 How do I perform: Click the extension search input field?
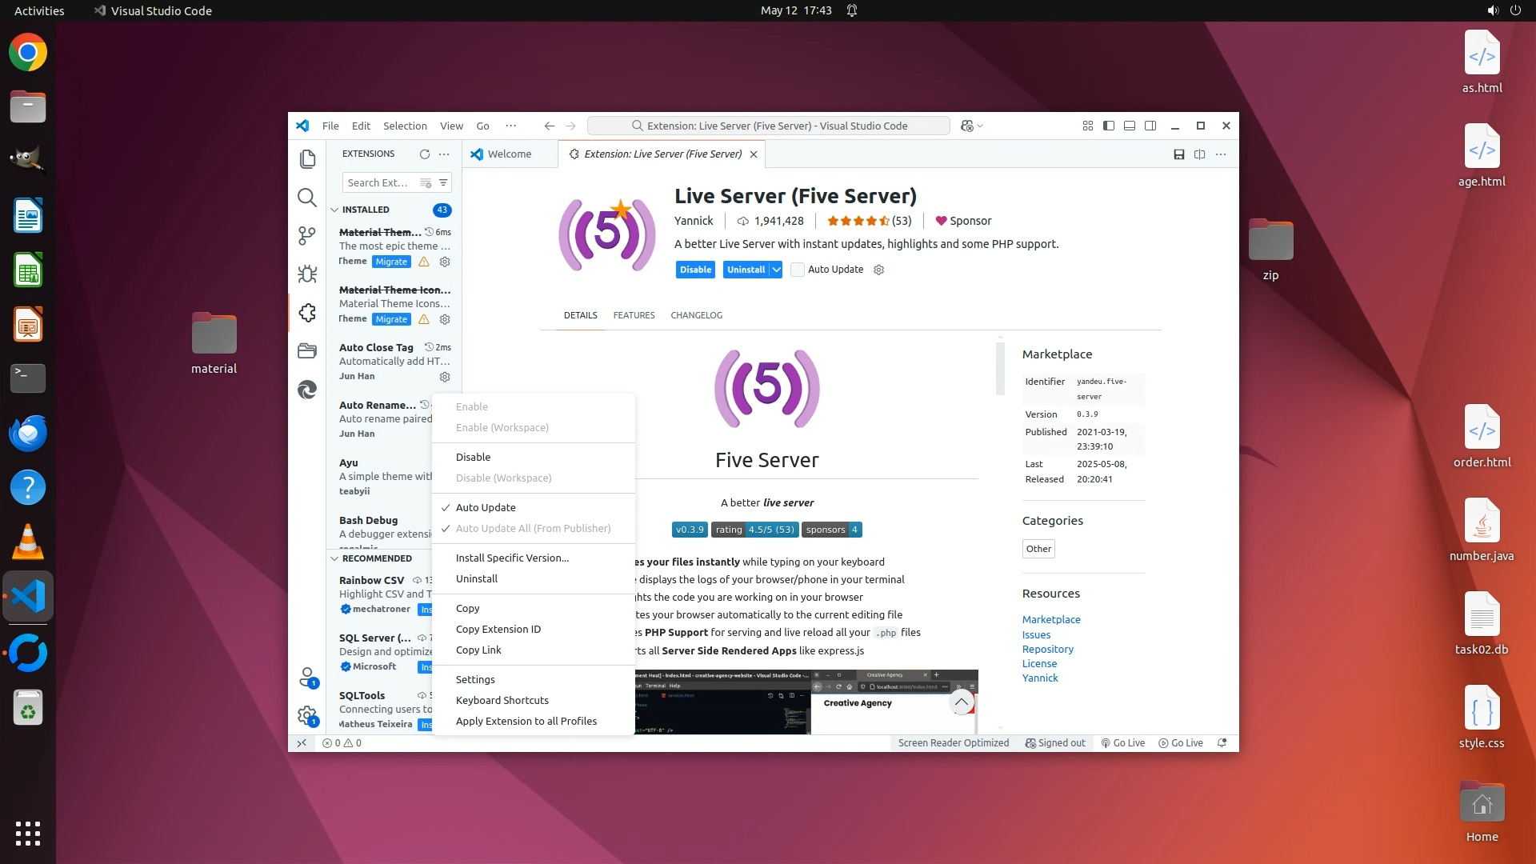click(379, 182)
